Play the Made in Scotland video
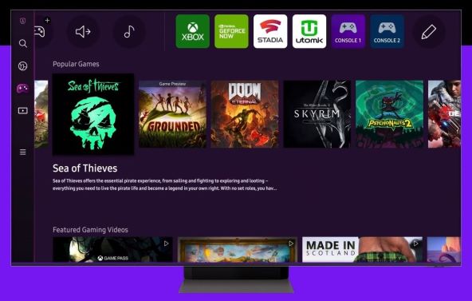 pyautogui.click(x=362, y=249)
